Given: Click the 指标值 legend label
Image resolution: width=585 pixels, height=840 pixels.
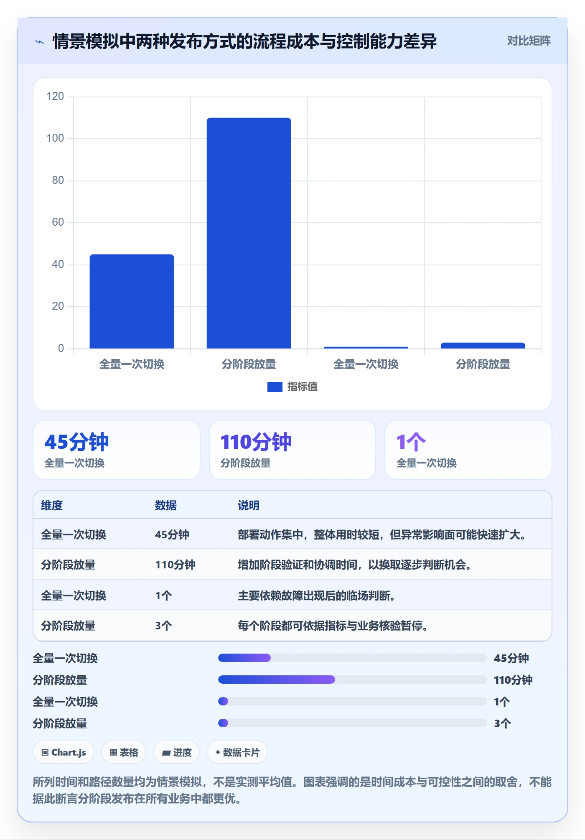Looking at the screenshot, I should [x=302, y=387].
